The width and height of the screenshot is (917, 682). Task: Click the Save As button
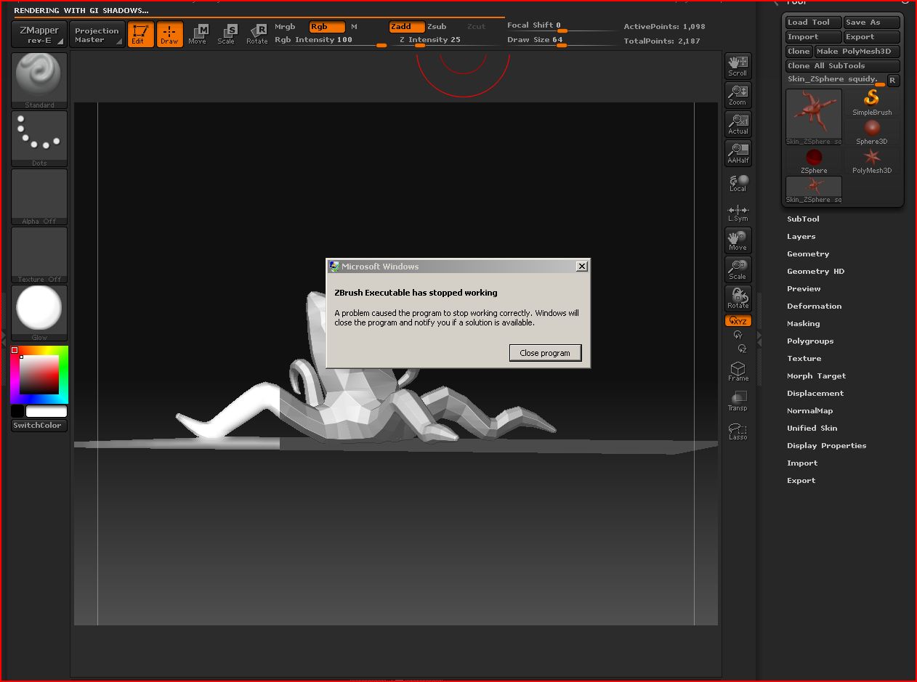click(x=872, y=23)
